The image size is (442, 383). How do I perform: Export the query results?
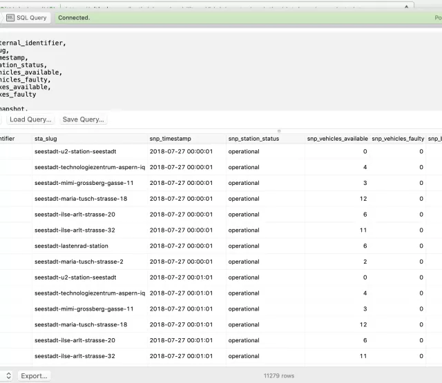[x=34, y=376]
